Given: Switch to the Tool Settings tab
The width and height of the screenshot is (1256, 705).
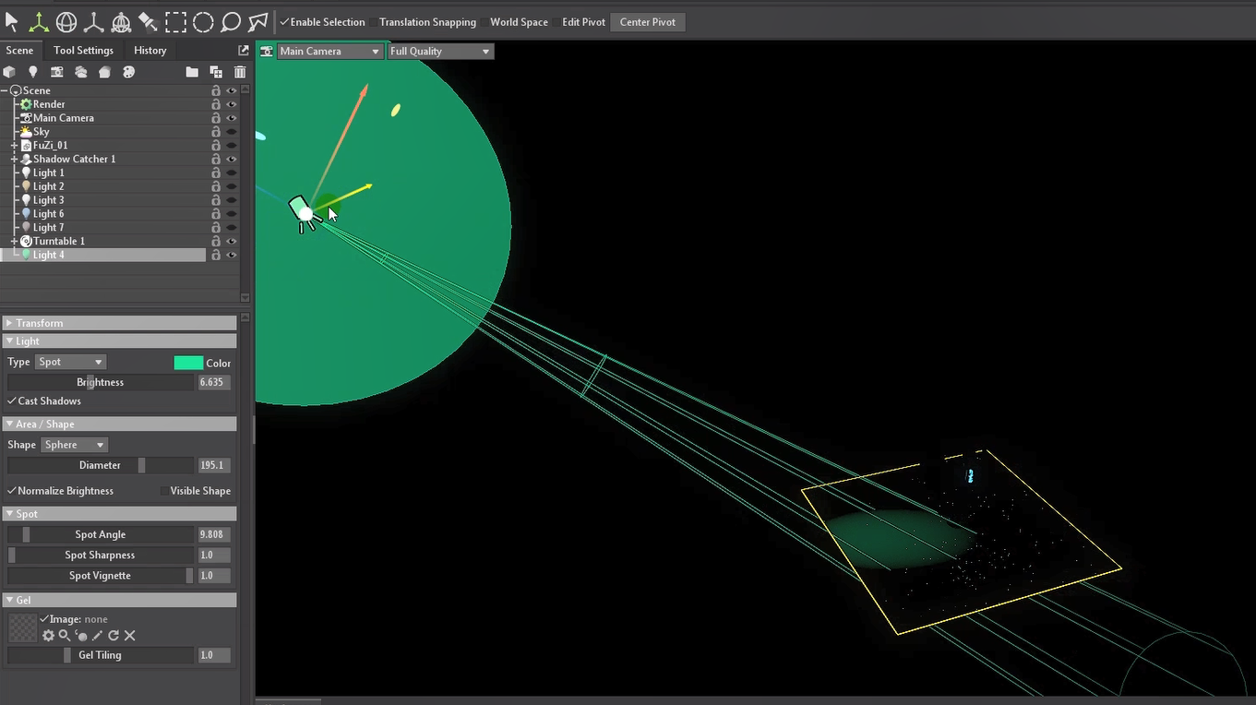Looking at the screenshot, I should pos(83,51).
